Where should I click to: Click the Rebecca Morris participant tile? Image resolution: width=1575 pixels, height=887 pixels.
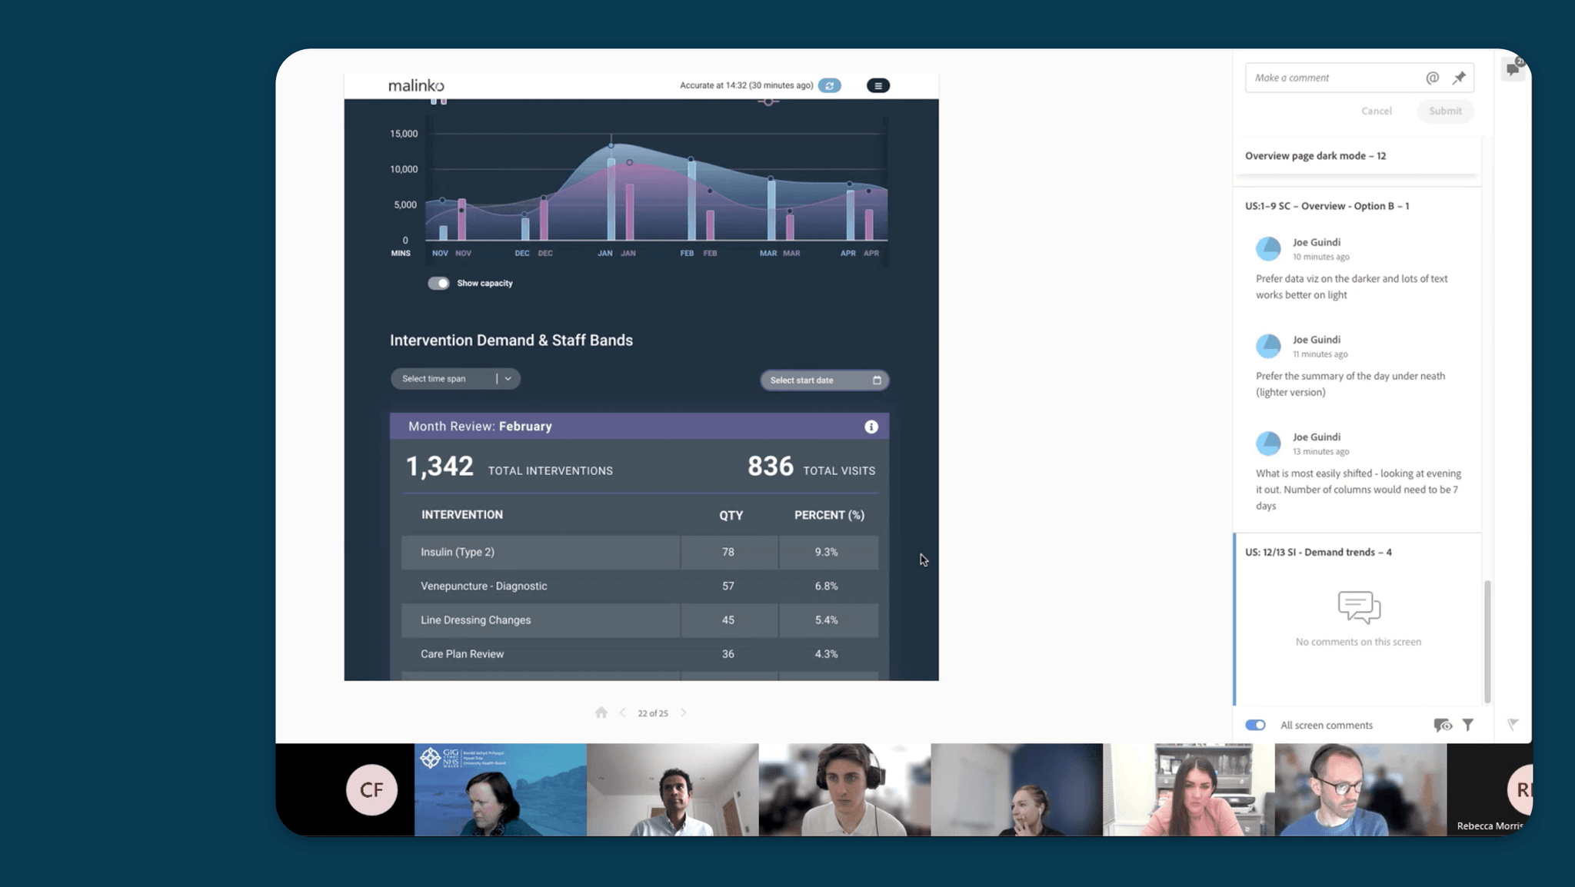(x=1490, y=789)
